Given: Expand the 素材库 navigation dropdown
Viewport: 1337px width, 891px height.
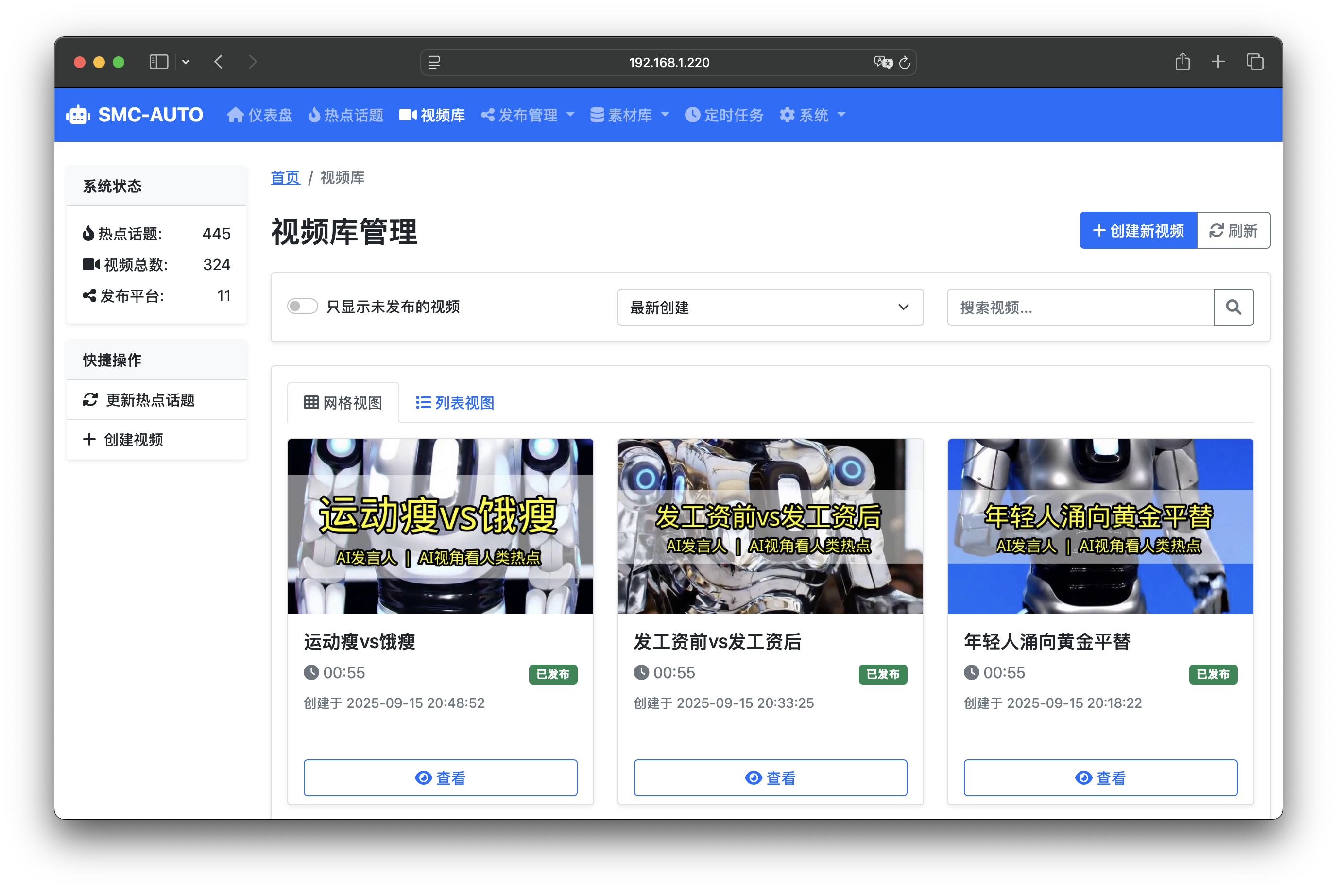Looking at the screenshot, I should [630, 115].
